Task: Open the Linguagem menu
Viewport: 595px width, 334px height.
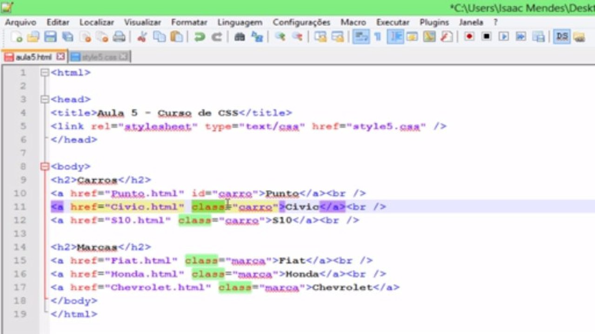Action: tap(240, 22)
